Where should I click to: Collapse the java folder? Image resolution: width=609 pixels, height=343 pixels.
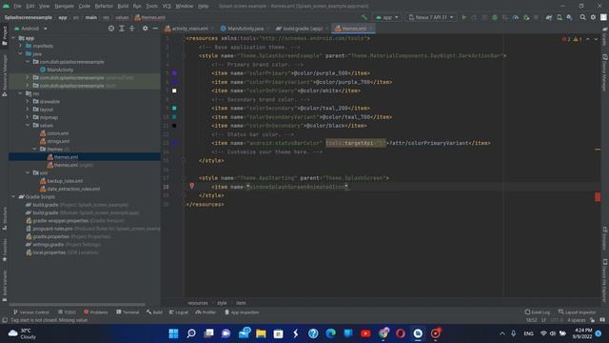[x=21, y=53]
